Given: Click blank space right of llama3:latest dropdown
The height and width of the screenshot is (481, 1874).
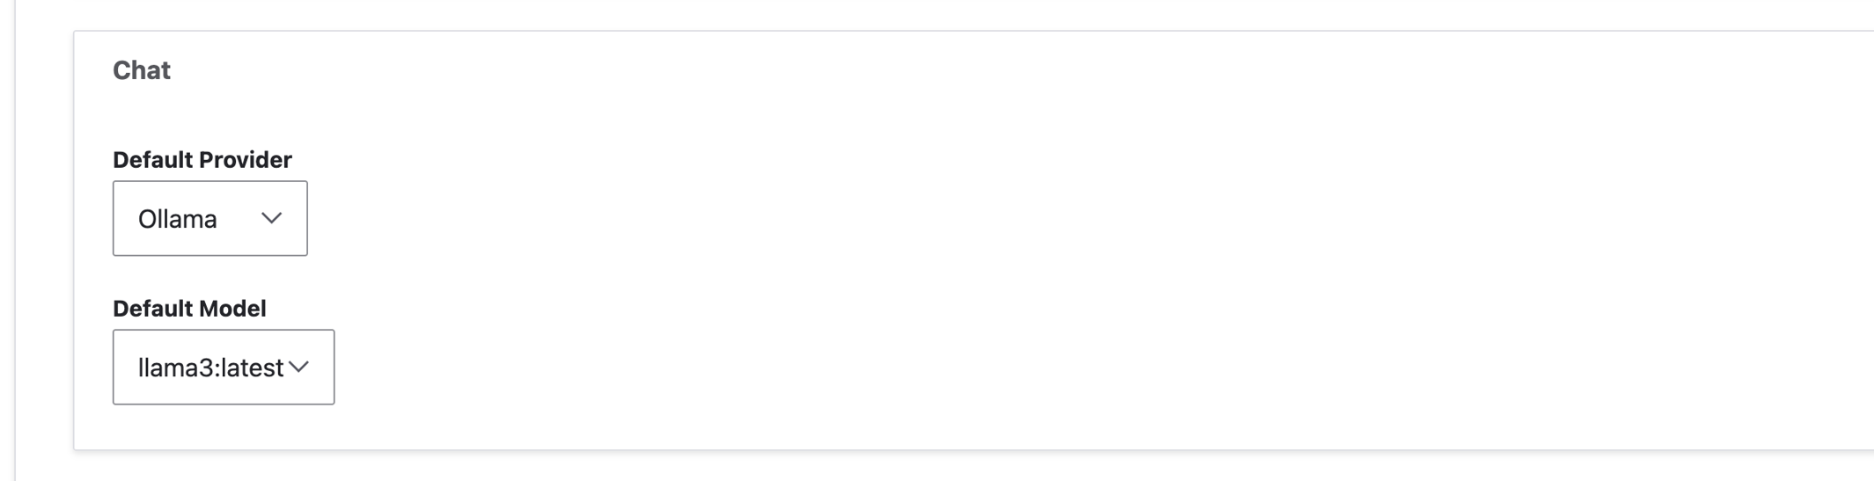Looking at the screenshot, I should (x=616, y=367).
